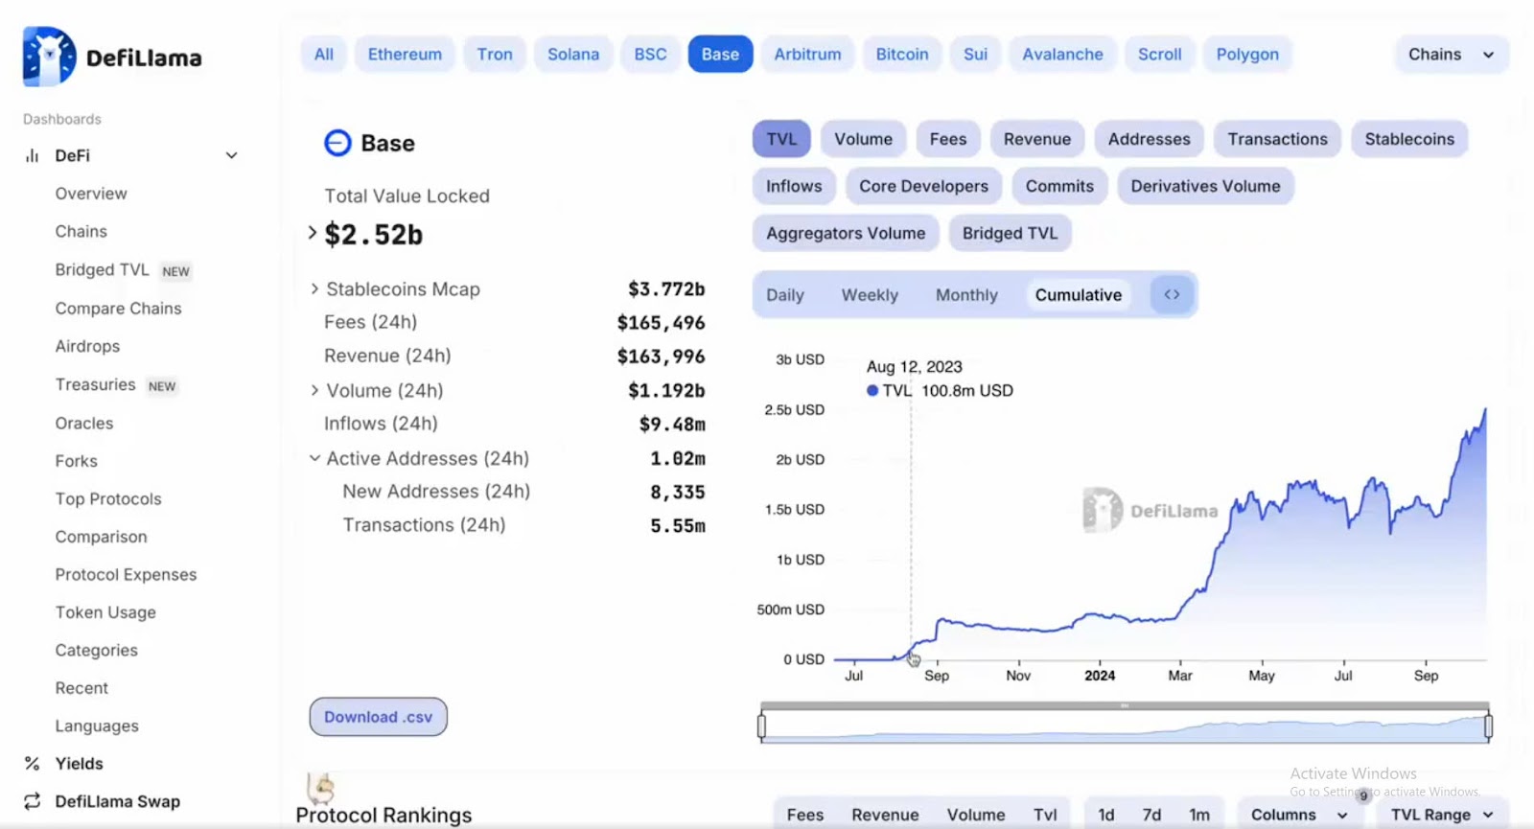Select the Monthly chart interval
This screenshot has width=1534, height=829.
[x=966, y=295]
